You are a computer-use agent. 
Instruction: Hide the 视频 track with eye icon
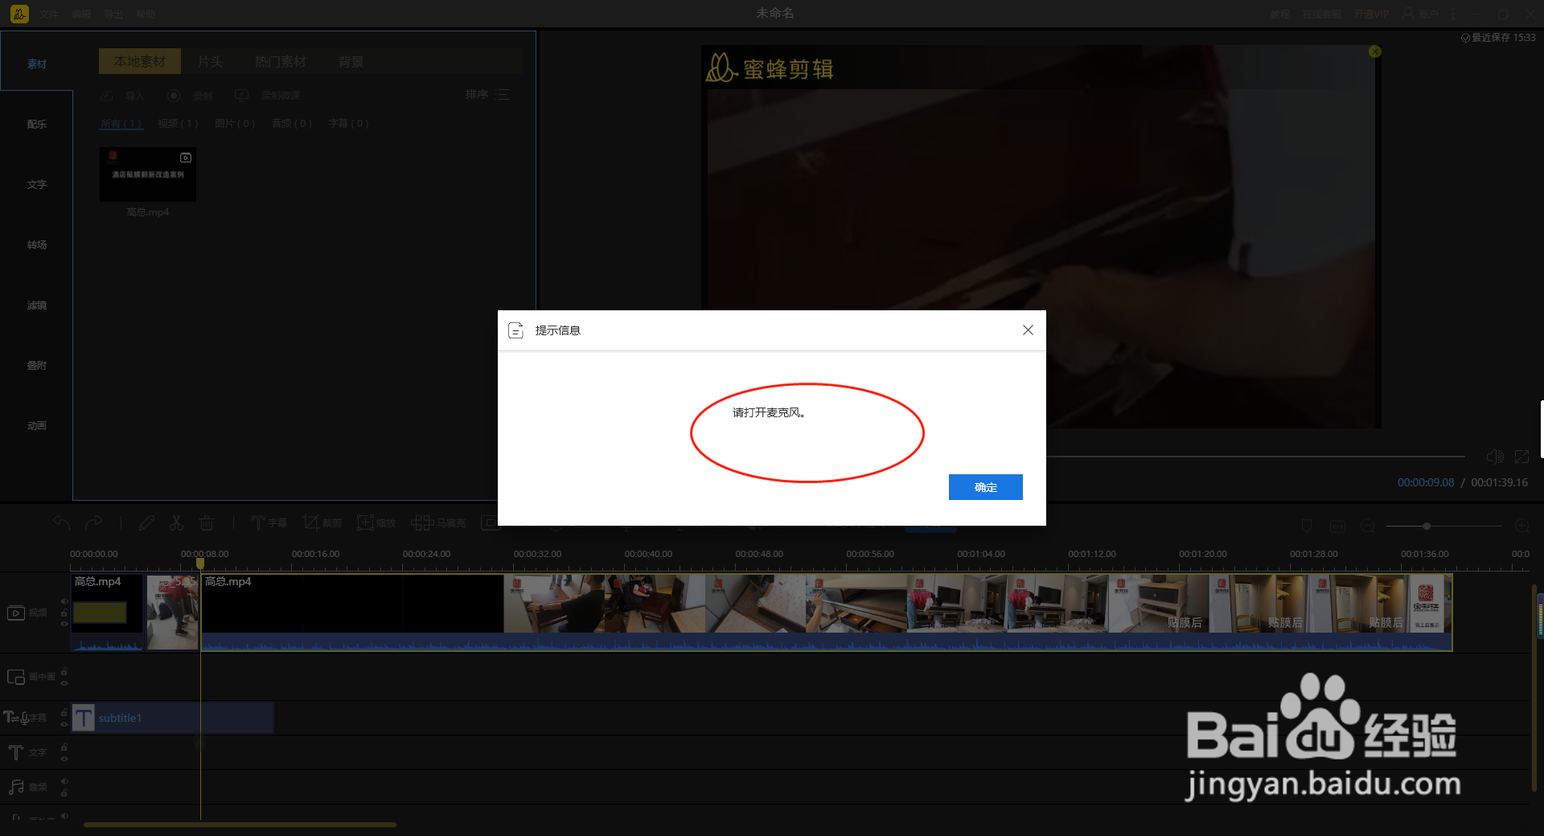64,624
